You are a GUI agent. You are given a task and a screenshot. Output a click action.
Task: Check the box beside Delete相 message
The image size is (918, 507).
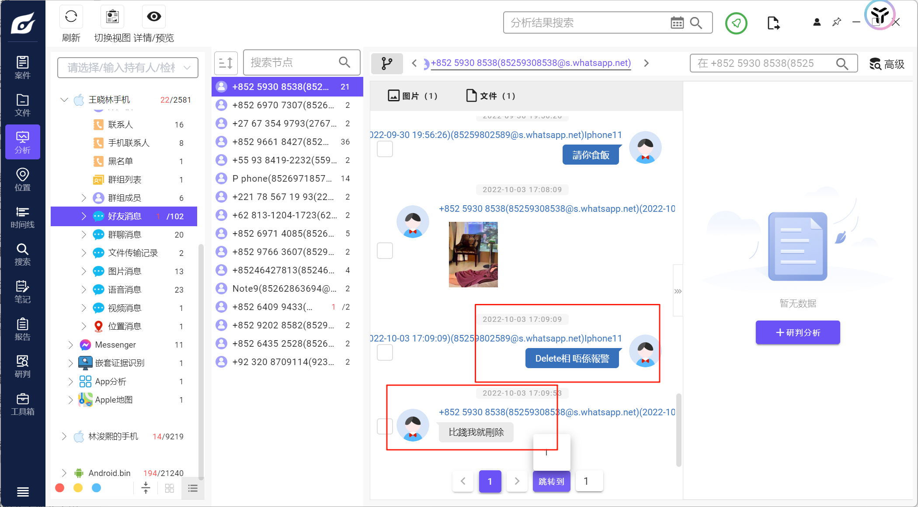[x=385, y=352]
